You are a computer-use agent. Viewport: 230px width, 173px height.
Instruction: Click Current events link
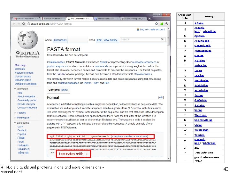pyautogui.click(x=23, y=76)
